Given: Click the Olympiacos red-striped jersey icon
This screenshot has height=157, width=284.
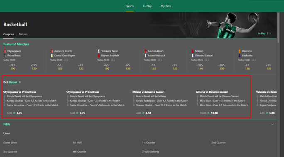Looking at the screenshot, I should (5, 51).
